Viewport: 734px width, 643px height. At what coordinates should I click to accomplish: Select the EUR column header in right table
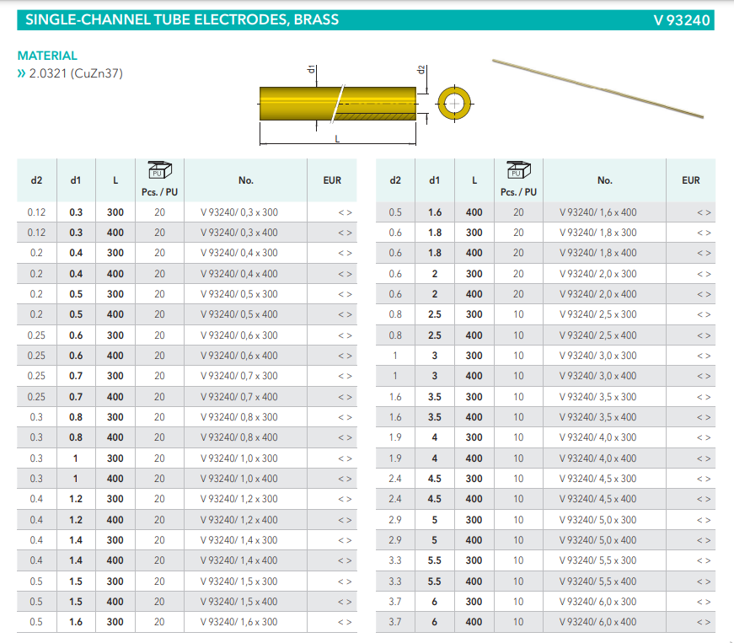(690, 180)
